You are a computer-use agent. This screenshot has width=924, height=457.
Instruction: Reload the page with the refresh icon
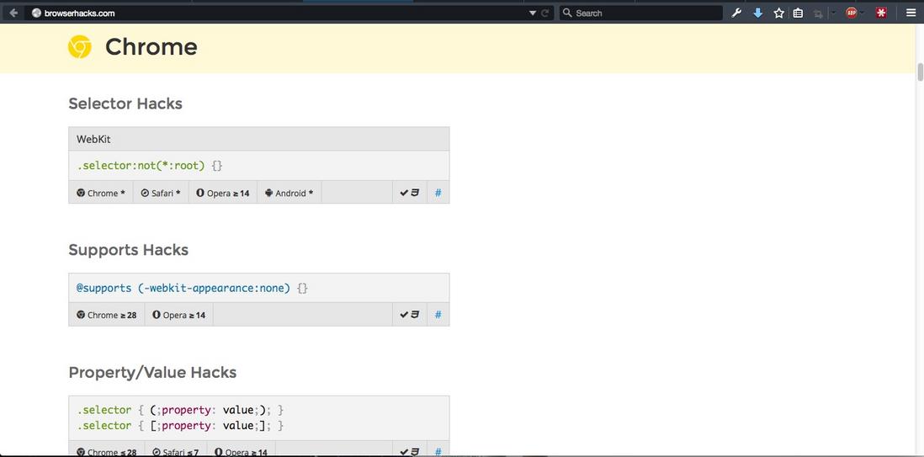point(545,13)
